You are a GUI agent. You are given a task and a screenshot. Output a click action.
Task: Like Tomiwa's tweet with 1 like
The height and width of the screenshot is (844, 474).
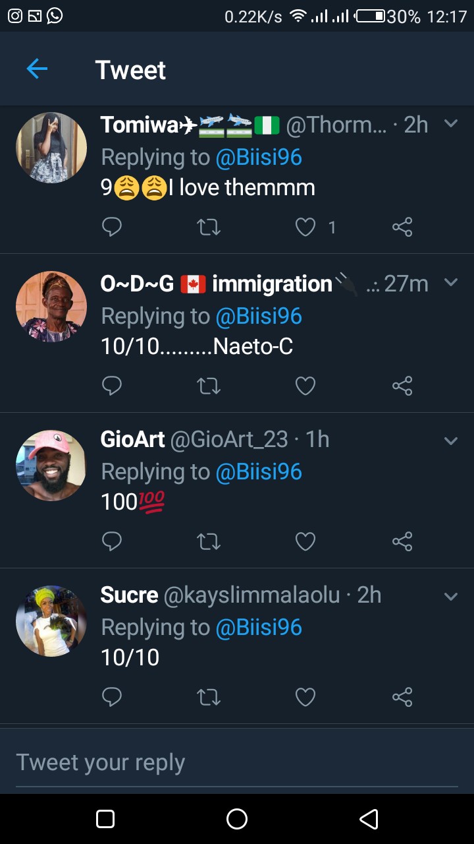(305, 227)
